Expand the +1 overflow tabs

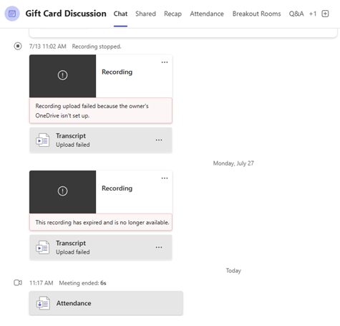pyautogui.click(x=313, y=14)
